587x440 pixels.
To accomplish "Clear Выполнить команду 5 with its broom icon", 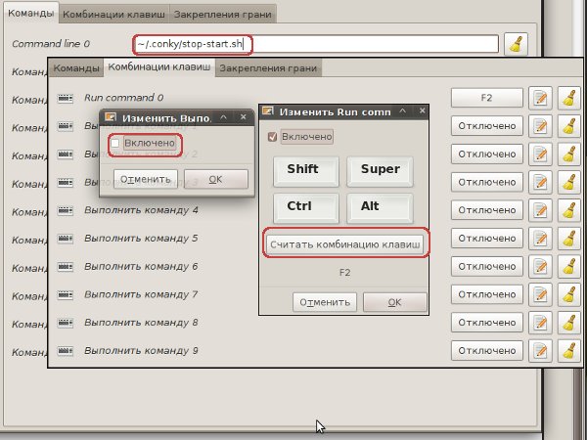I will [569, 239].
